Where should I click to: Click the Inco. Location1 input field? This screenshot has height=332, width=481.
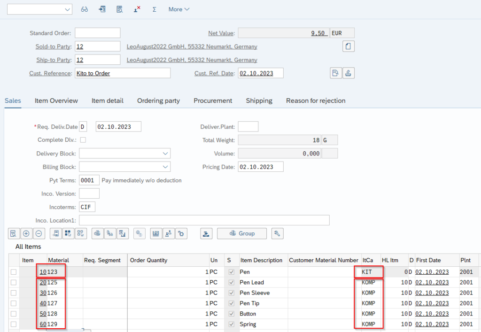pyautogui.click(x=204, y=220)
